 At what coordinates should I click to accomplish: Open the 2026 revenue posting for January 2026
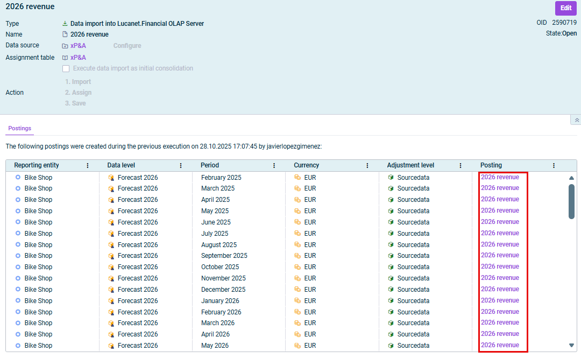coord(500,300)
